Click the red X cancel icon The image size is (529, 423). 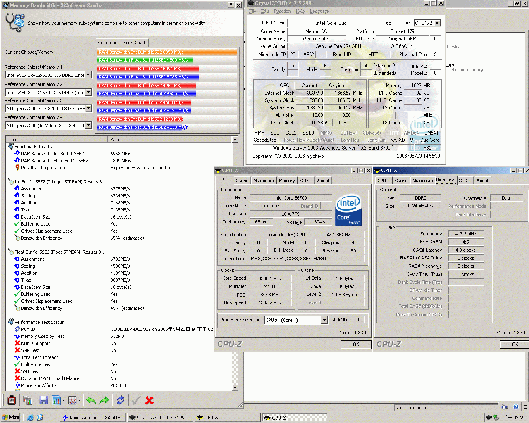150,400
